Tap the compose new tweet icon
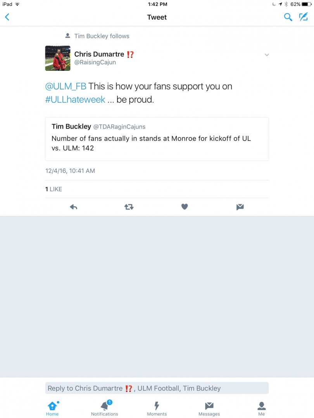Screen dimensions: 314x418 coord(303,17)
